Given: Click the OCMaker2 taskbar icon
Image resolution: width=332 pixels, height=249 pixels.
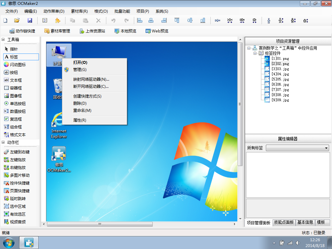Looking at the screenshot, I should coord(29,243).
